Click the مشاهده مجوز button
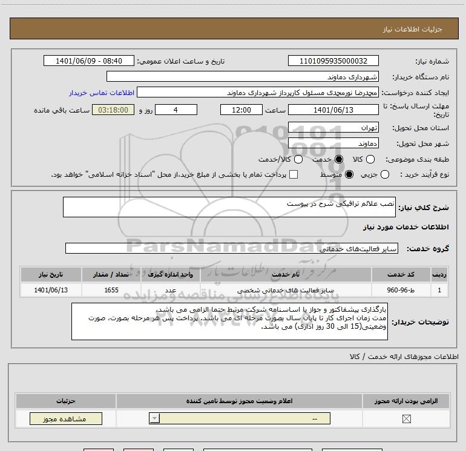 coord(66,418)
